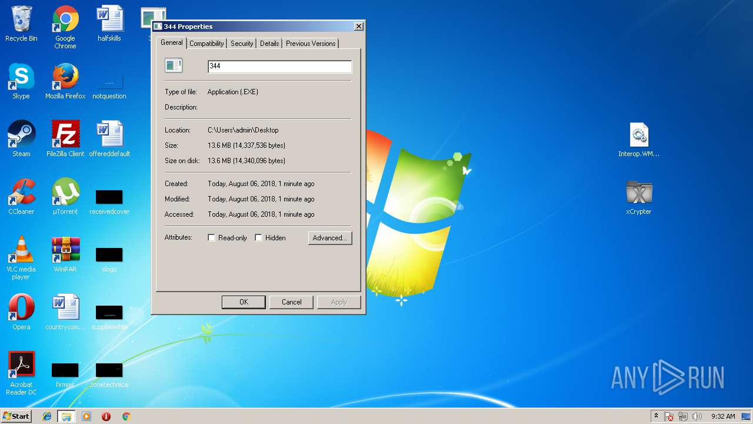Open the xCrypter folder on desktop

point(639,197)
